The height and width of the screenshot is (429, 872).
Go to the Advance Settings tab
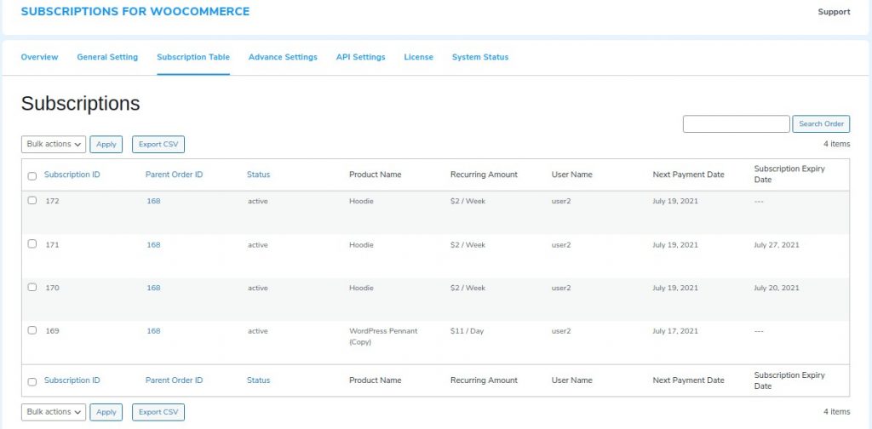click(283, 57)
